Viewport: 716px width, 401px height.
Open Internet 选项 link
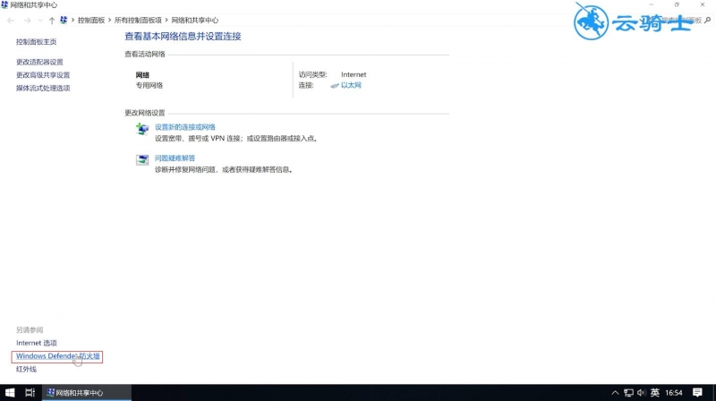tap(37, 343)
